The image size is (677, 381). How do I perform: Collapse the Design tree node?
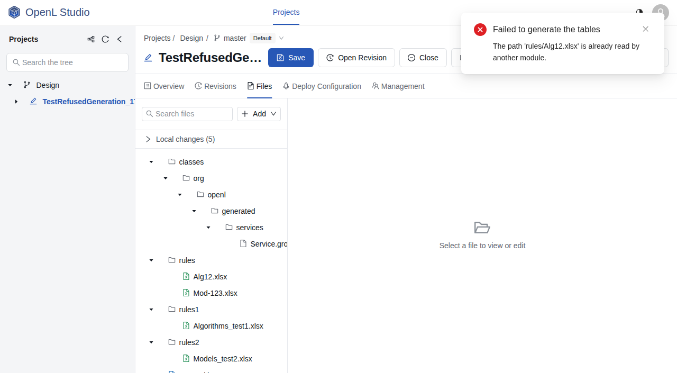point(10,85)
